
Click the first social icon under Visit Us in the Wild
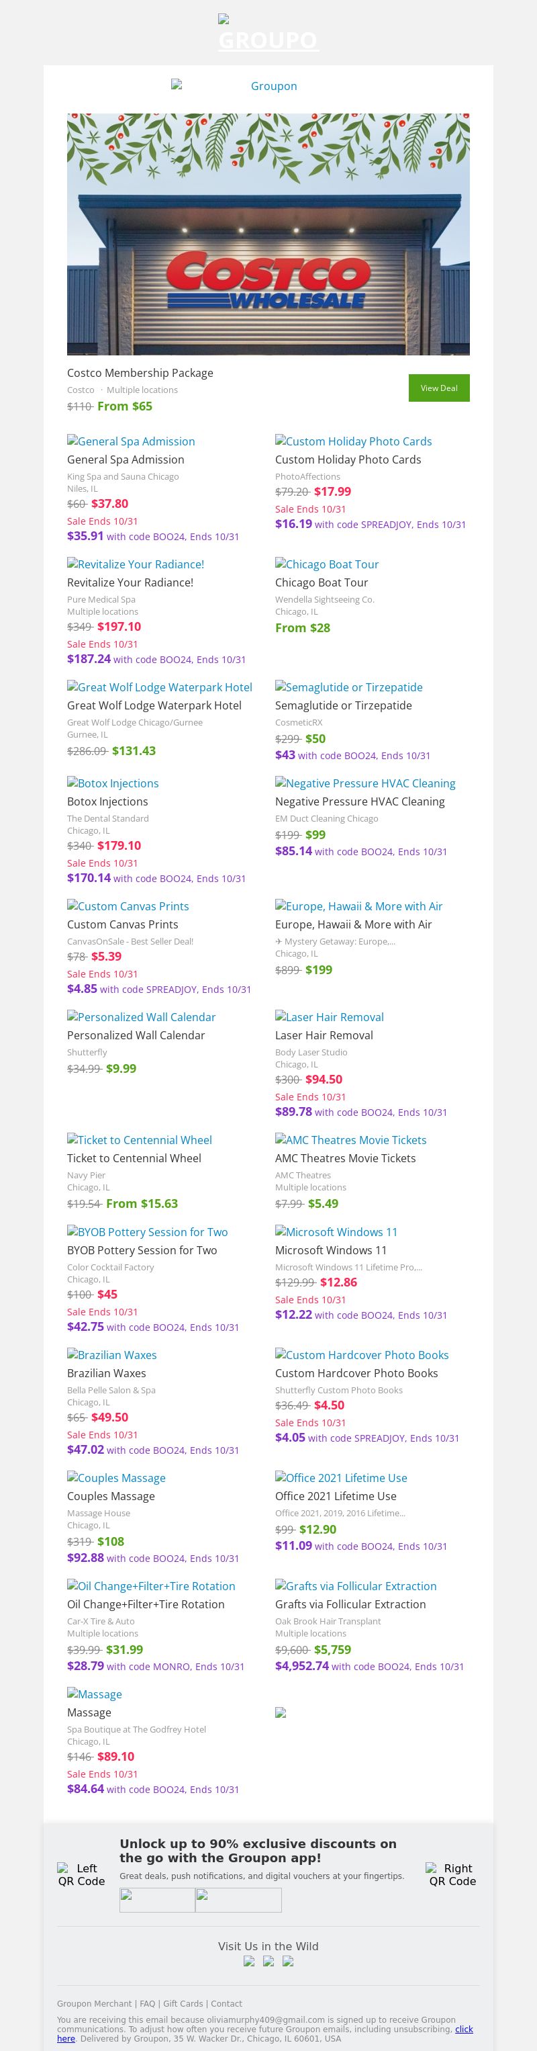(x=249, y=1961)
